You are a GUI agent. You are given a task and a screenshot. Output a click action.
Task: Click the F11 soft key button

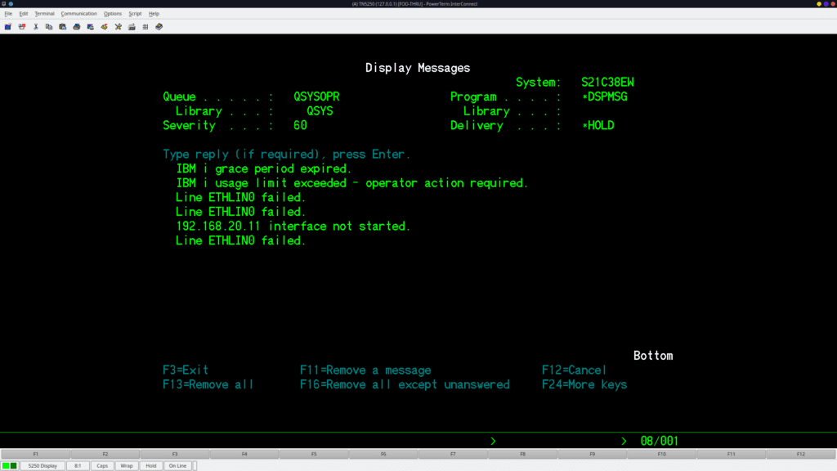click(732, 454)
